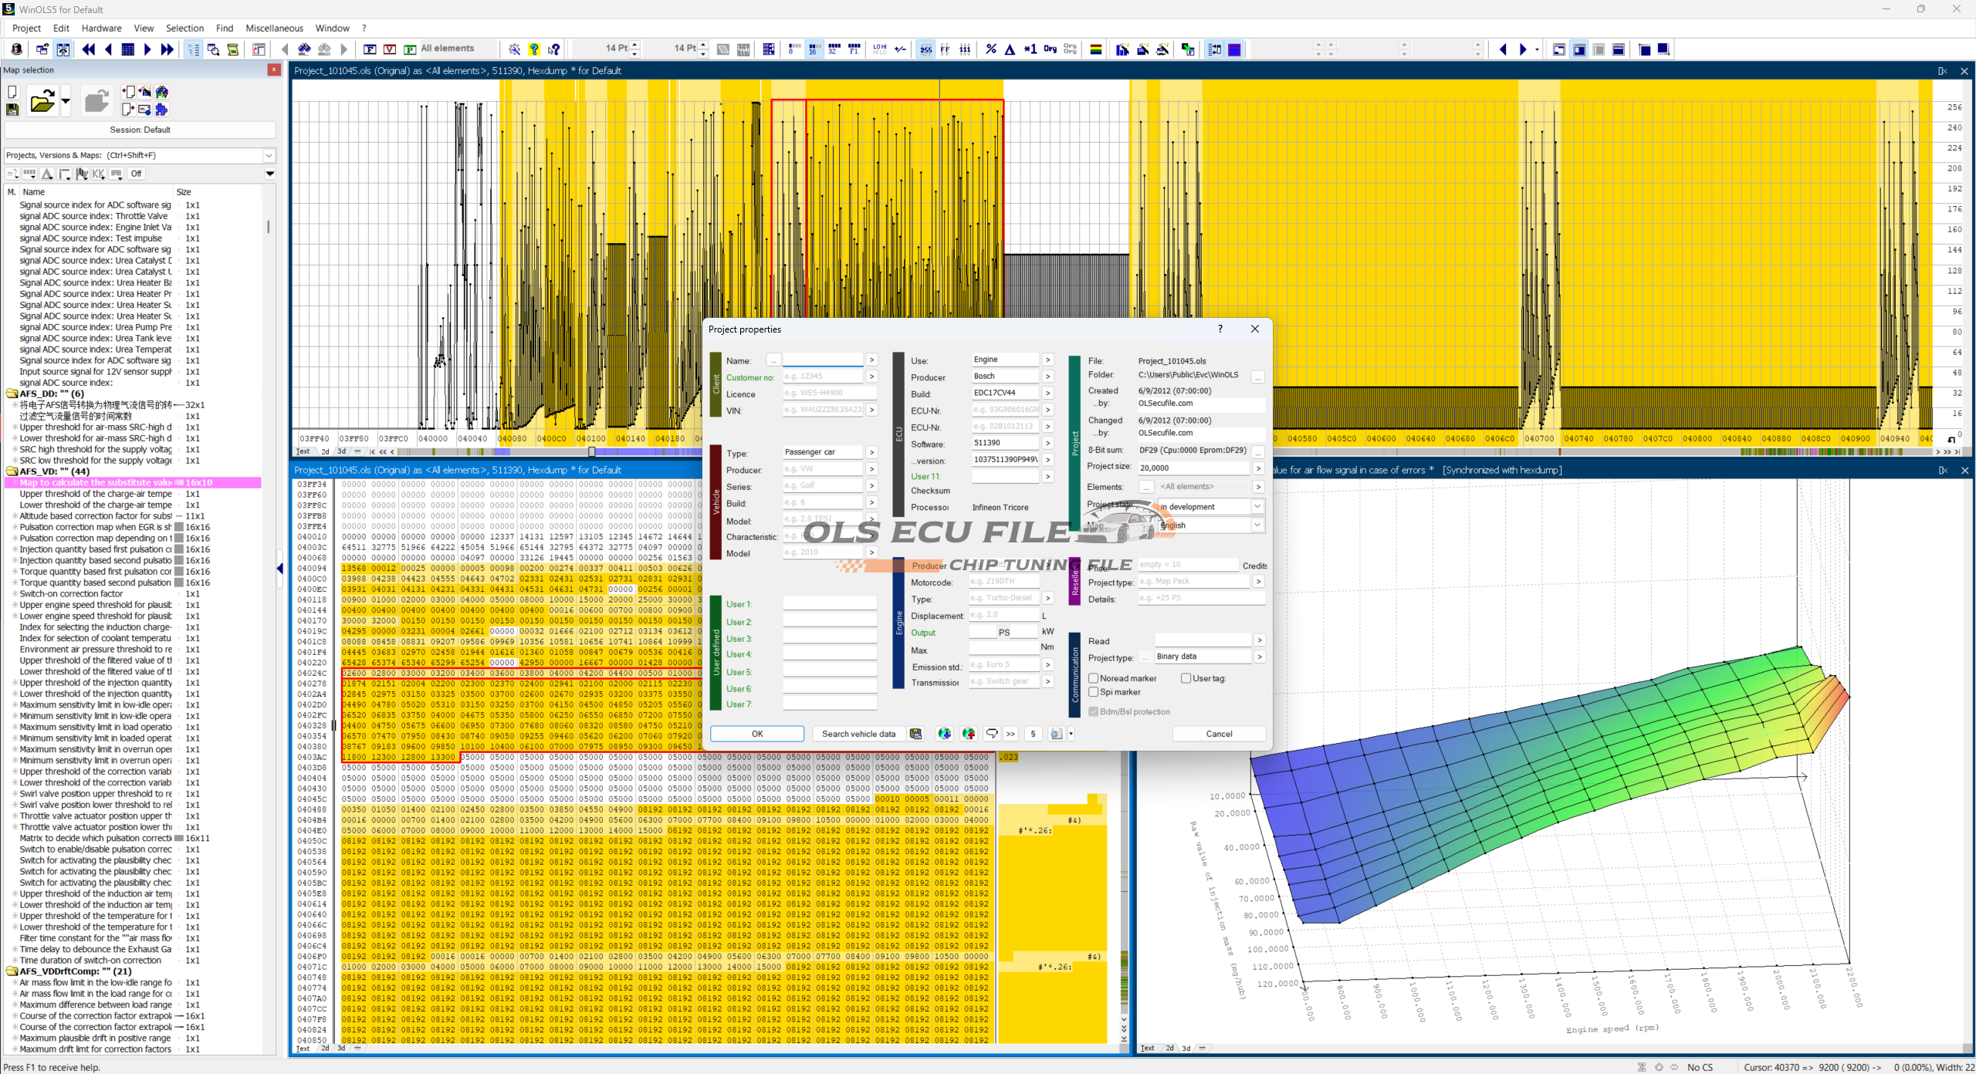Screen dimensions: 1976x1074
Task: Click the Search vehicle data button
Action: (x=858, y=734)
